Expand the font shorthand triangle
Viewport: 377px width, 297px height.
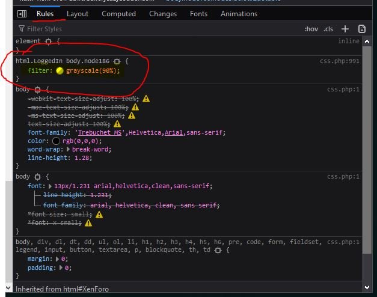pos(50,186)
